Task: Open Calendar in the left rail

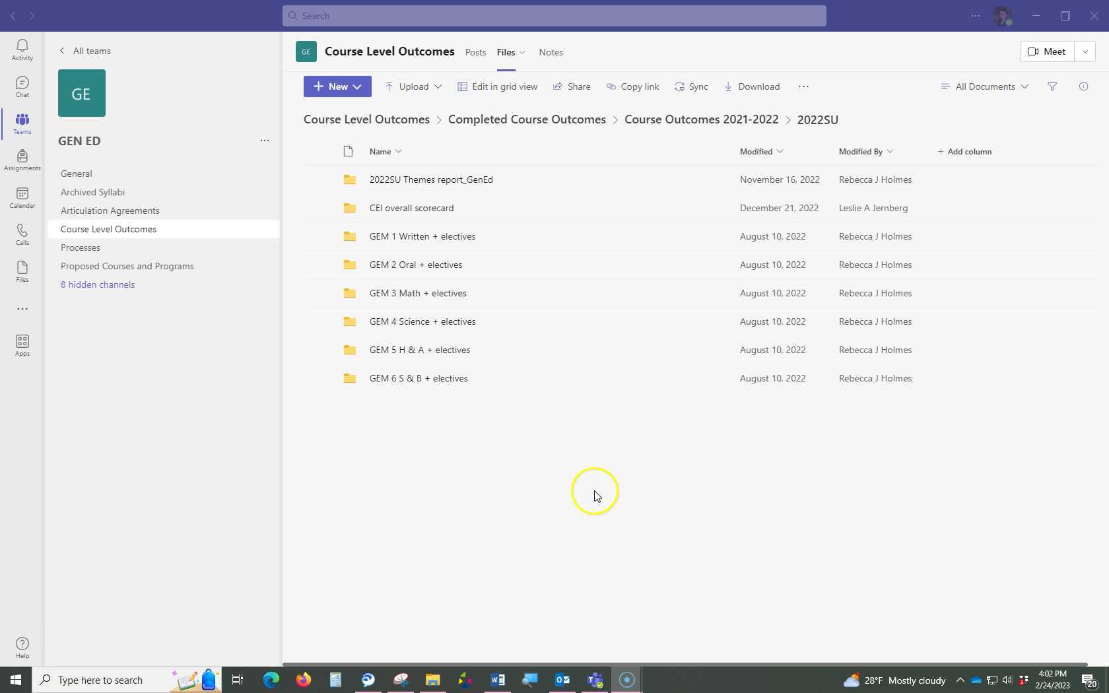Action: 22,197
